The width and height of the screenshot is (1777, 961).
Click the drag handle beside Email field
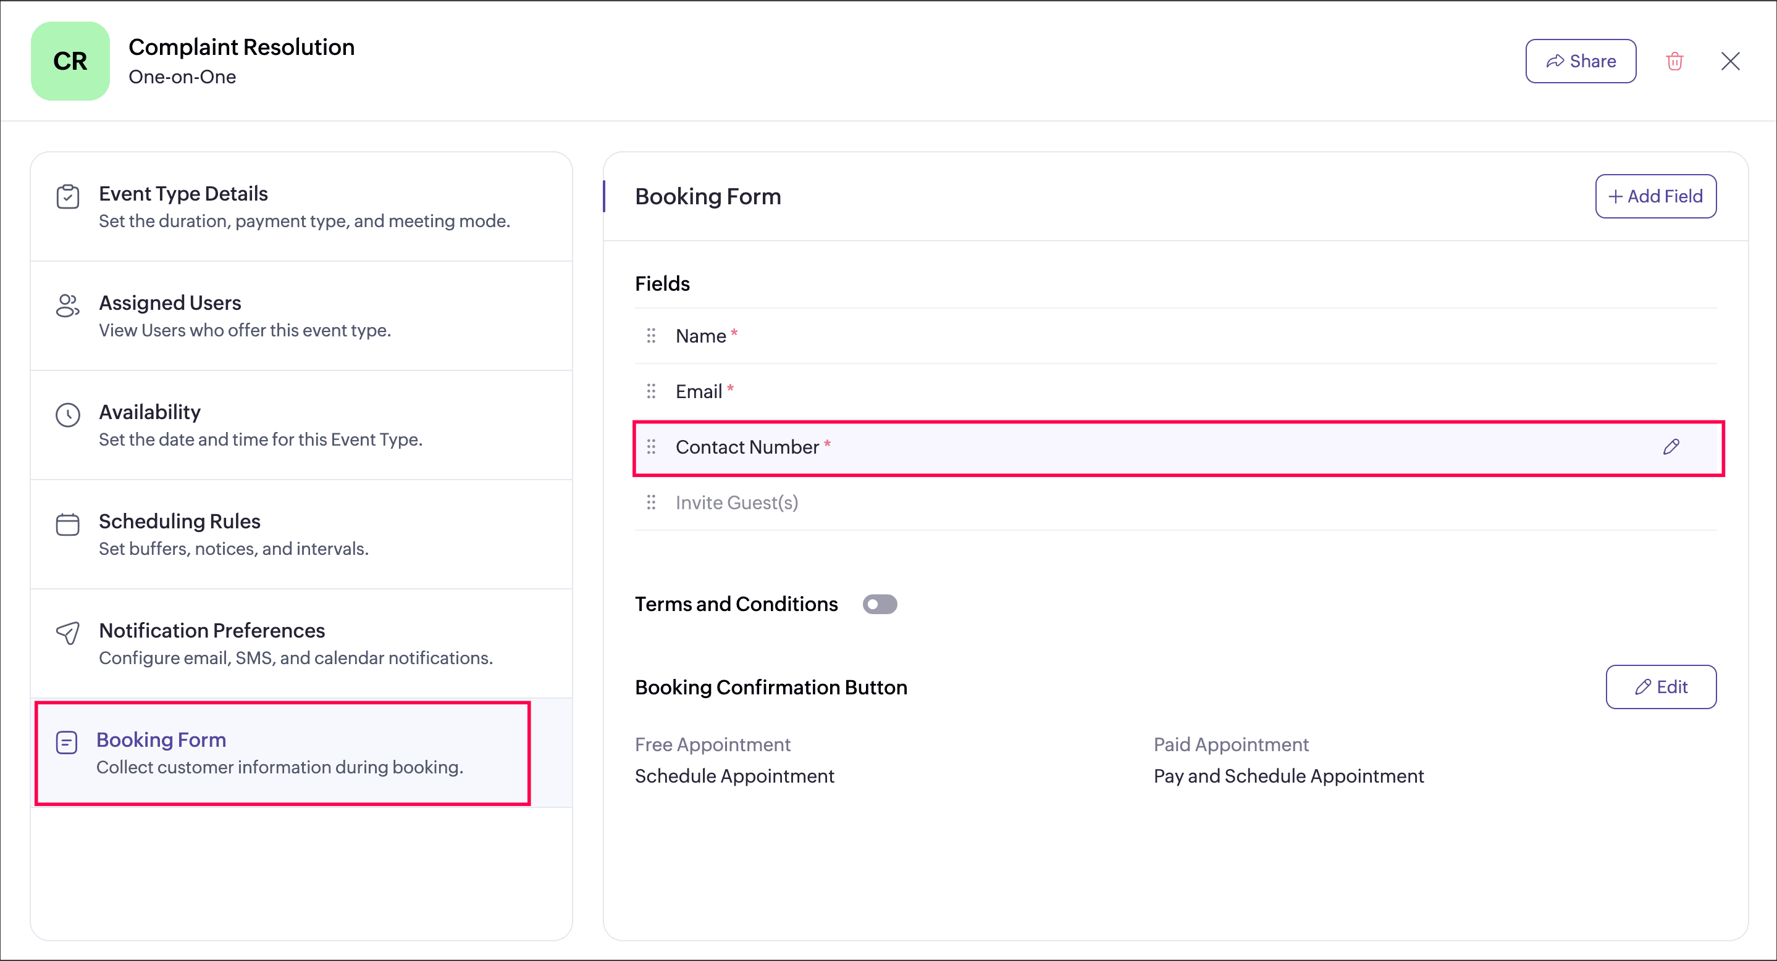(650, 391)
